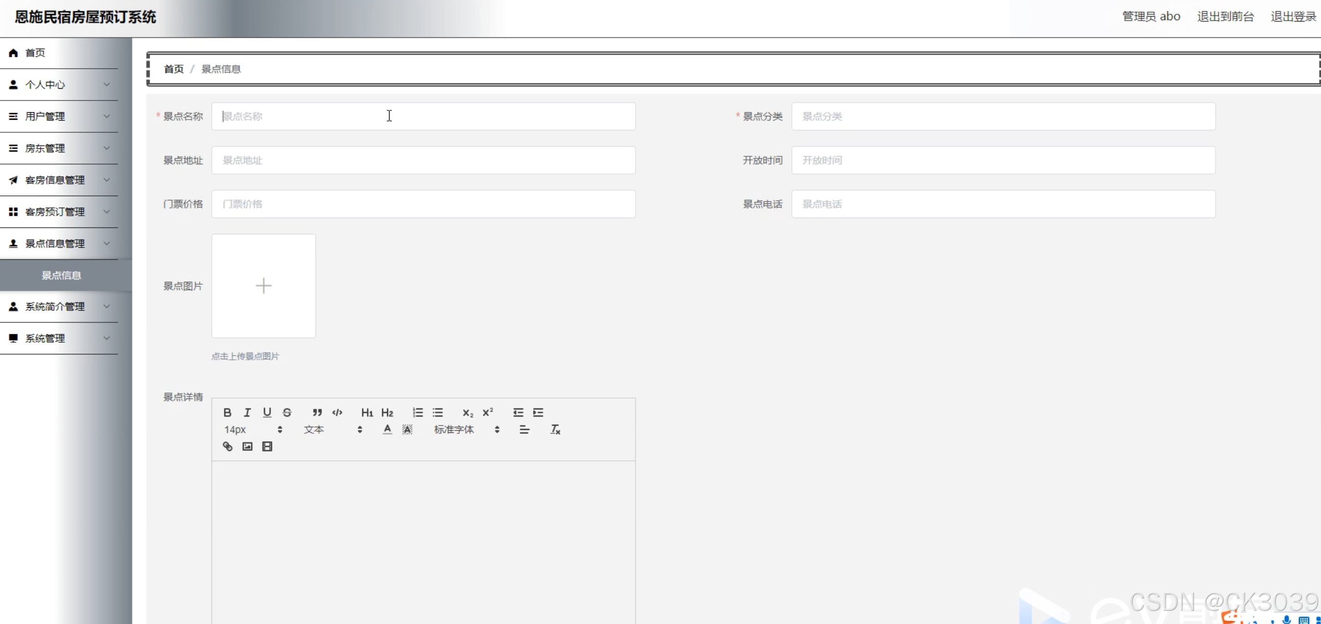This screenshot has width=1321, height=624.
Task: Toggle strikethrough text formatting
Action: click(x=287, y=412)
